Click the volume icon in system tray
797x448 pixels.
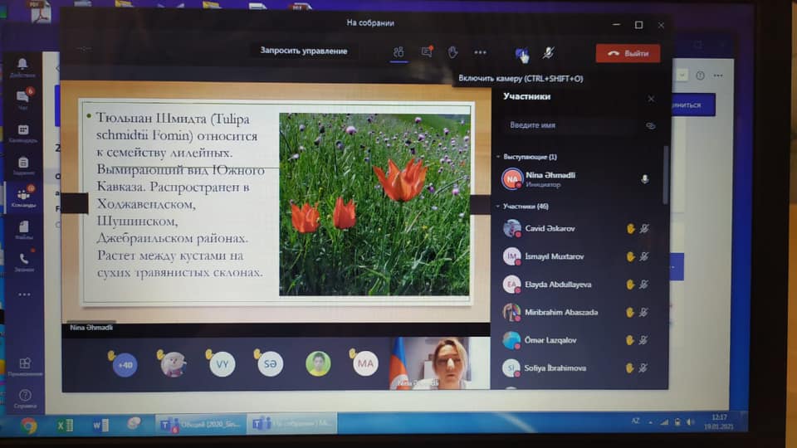(x=690, y=422)
